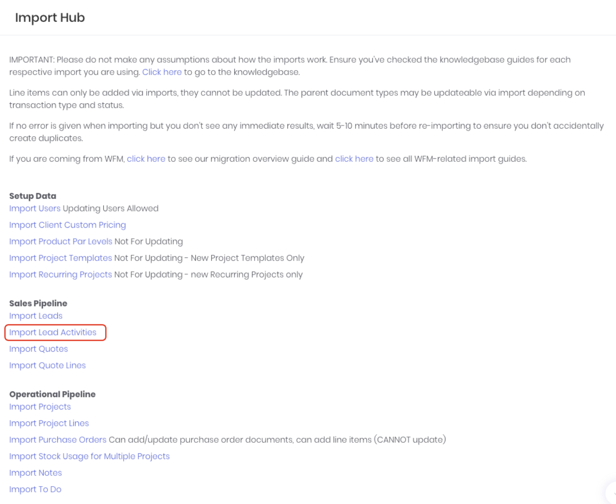Viewport: 616px width, 504px height.
Task: Open Import To Do link
Action: tap(35, 489)
